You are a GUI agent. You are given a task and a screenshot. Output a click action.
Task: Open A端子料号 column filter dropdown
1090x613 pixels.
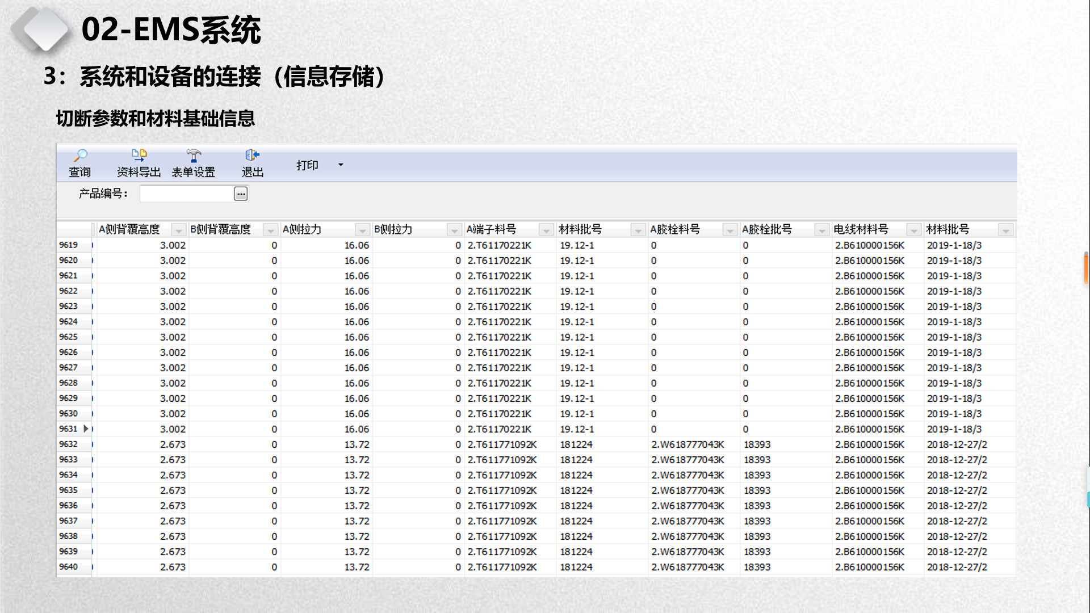[546, 230]
